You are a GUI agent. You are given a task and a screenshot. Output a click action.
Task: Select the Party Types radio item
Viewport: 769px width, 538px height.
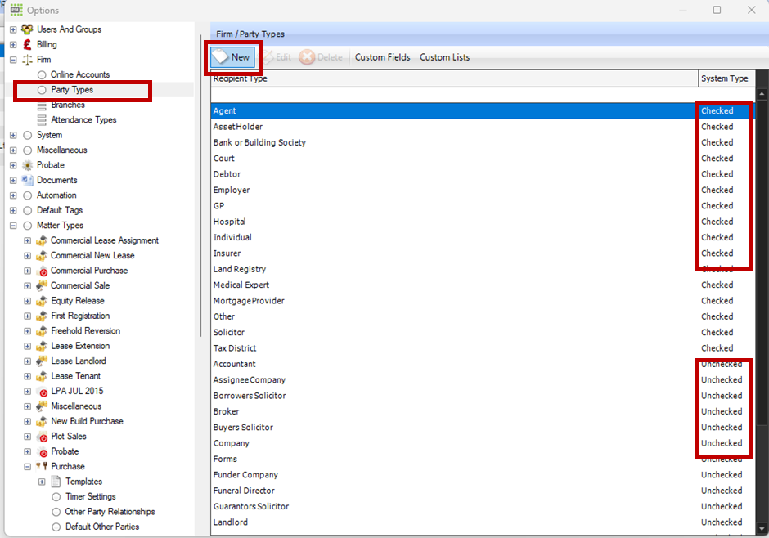(x=42, y=90)
